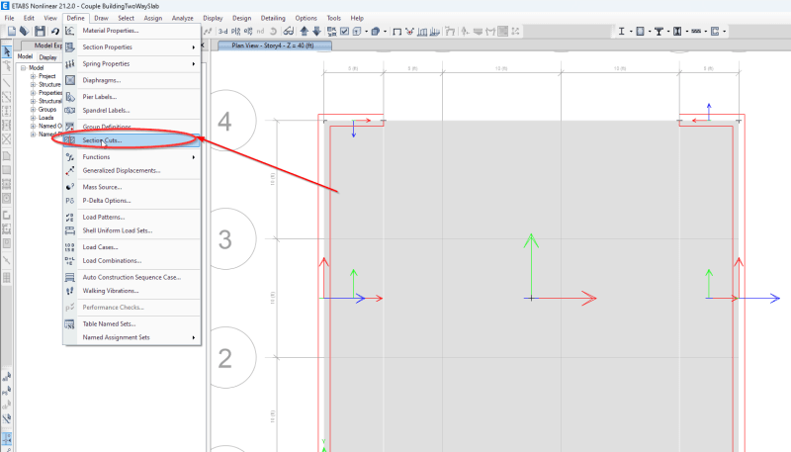Image resolution: width=791 pixels, height=452 pixels.
Task: Open the Tools menu
Action: click(334, 18)
